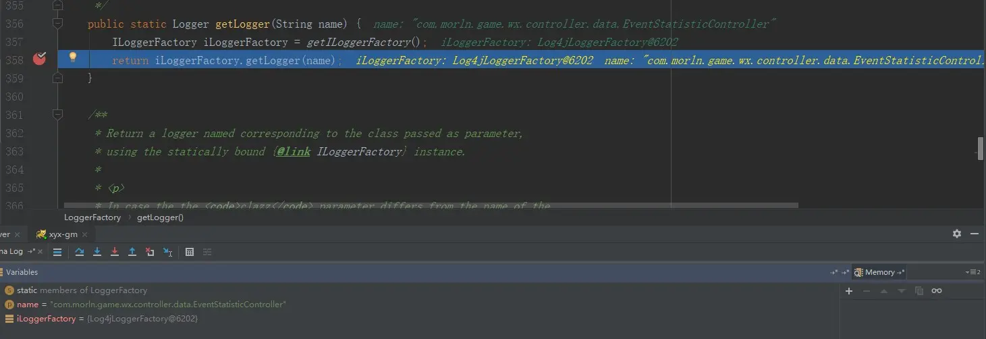Click line number 358 in the gutter

14,60
